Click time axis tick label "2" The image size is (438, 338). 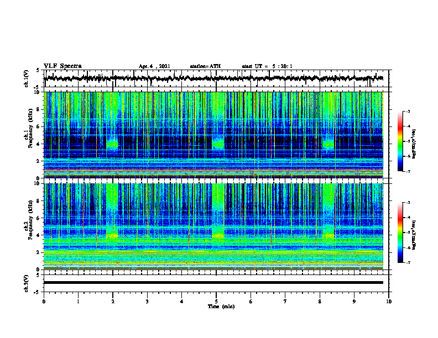[x=113, y=302]
